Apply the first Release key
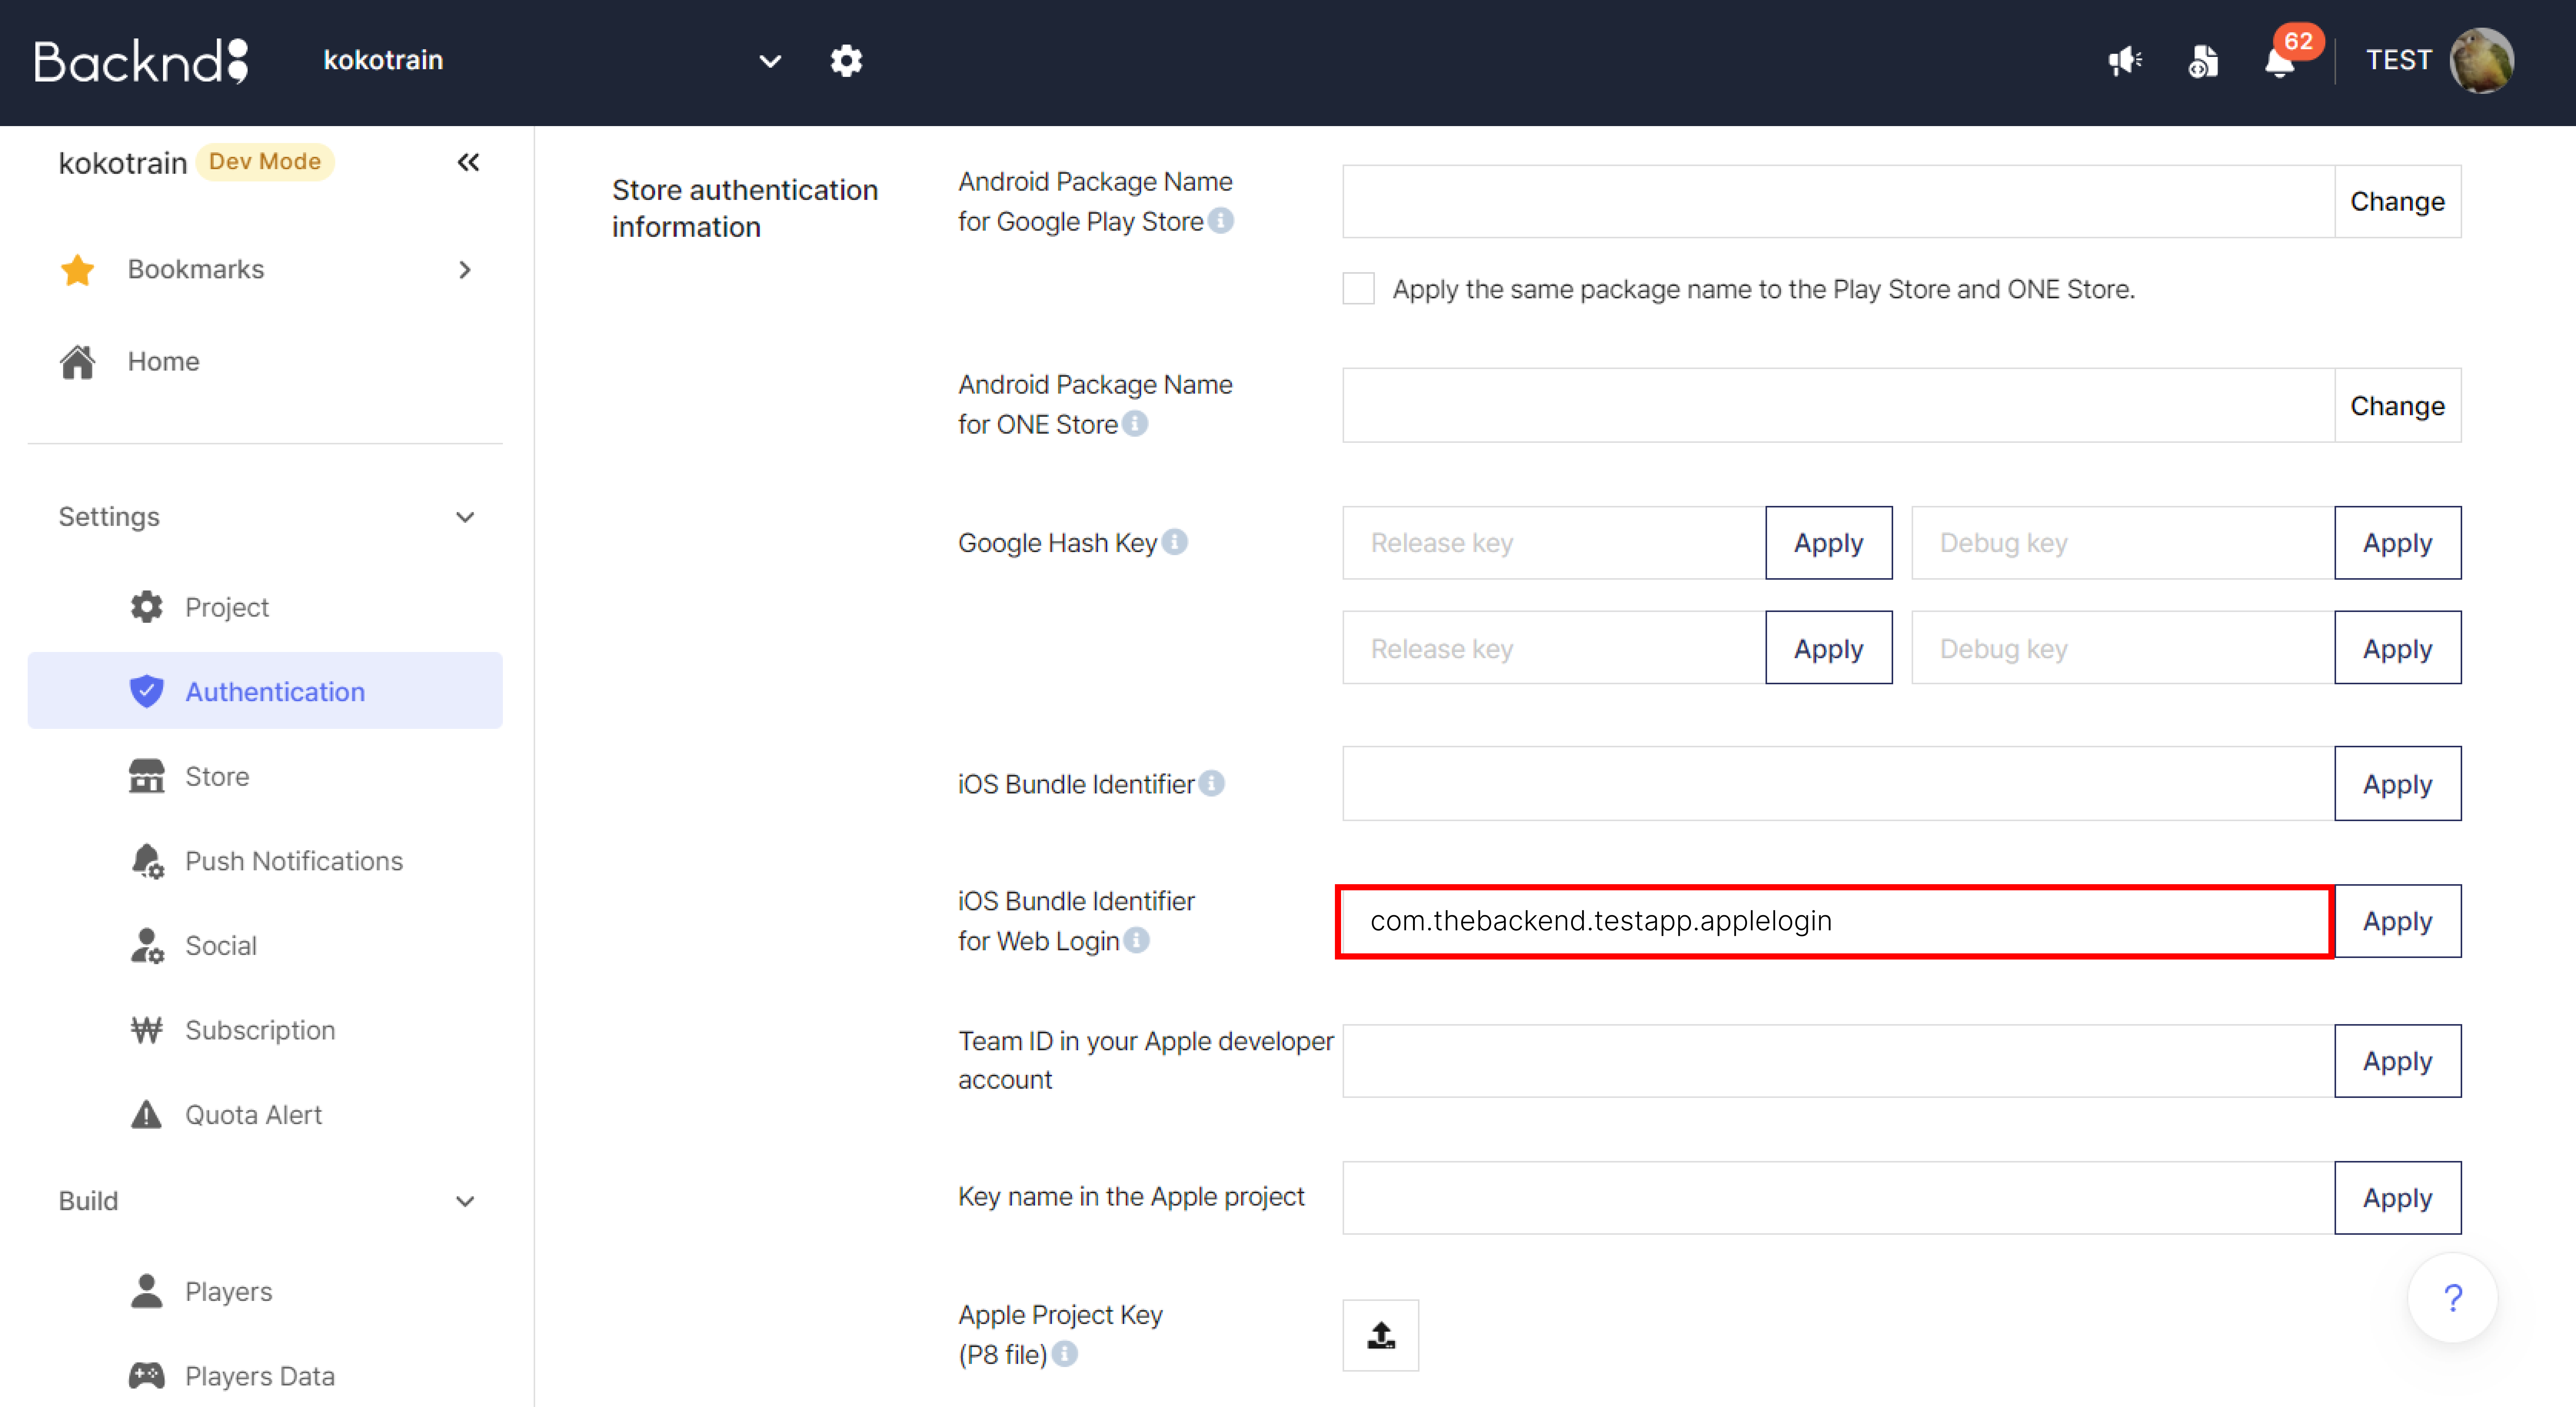2576x1407 pixels. pos(1828,543)
